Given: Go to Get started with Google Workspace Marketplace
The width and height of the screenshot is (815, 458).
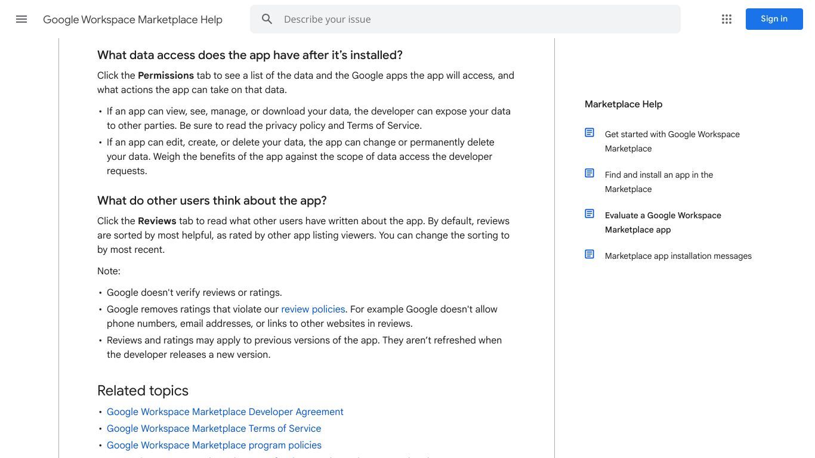Looking at the screenshot, I should (672, 141).
